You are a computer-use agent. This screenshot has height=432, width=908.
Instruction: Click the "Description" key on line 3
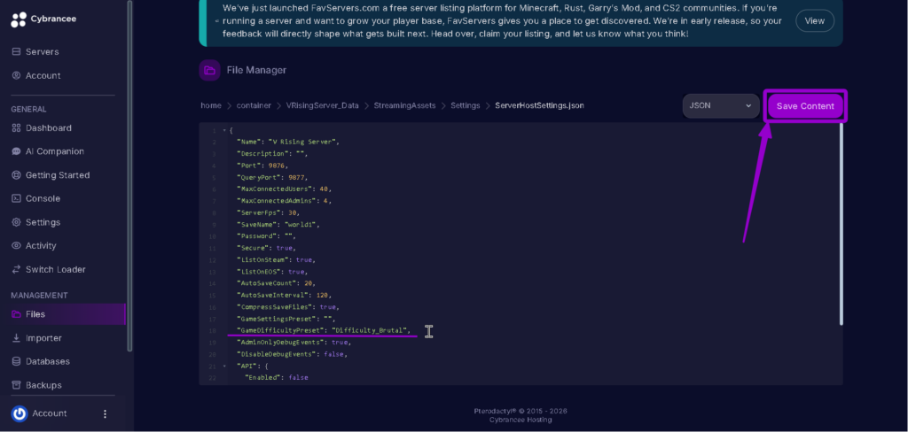(x=261, y=154)
